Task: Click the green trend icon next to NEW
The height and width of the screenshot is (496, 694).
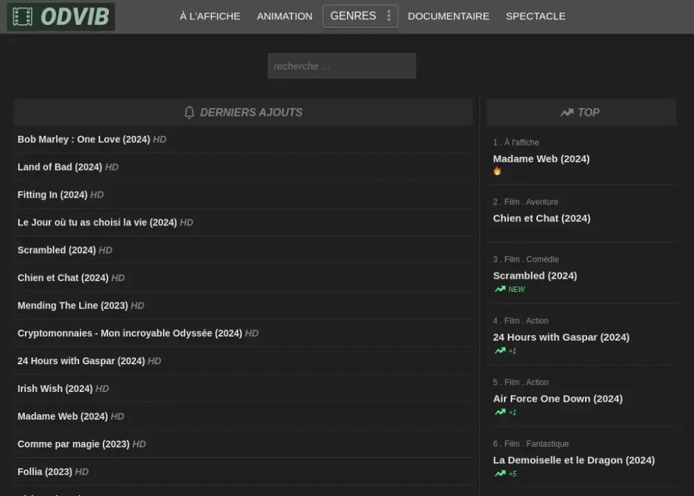Action: tap(500, 289)
